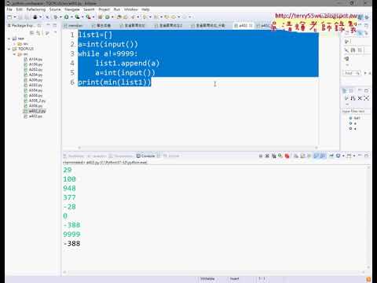The height and width of the screenshot is (283, 377).
Task: Collapse the src folder under TOCFL01
Action: coord(14,54)
